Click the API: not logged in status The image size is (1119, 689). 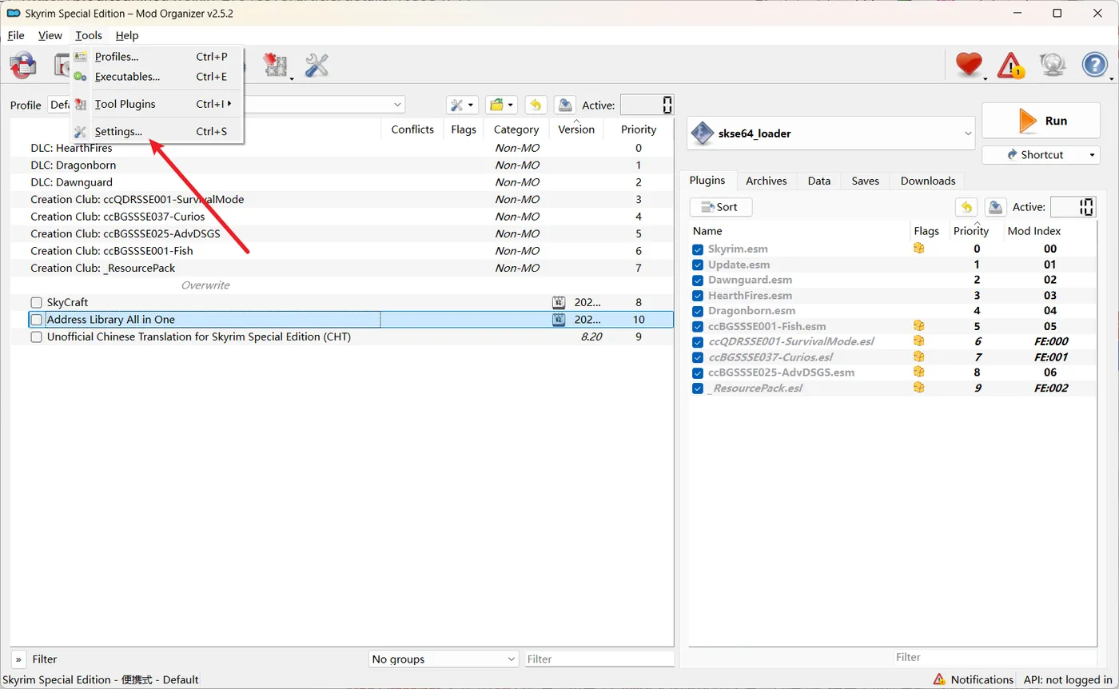[x=1067, y=679]
